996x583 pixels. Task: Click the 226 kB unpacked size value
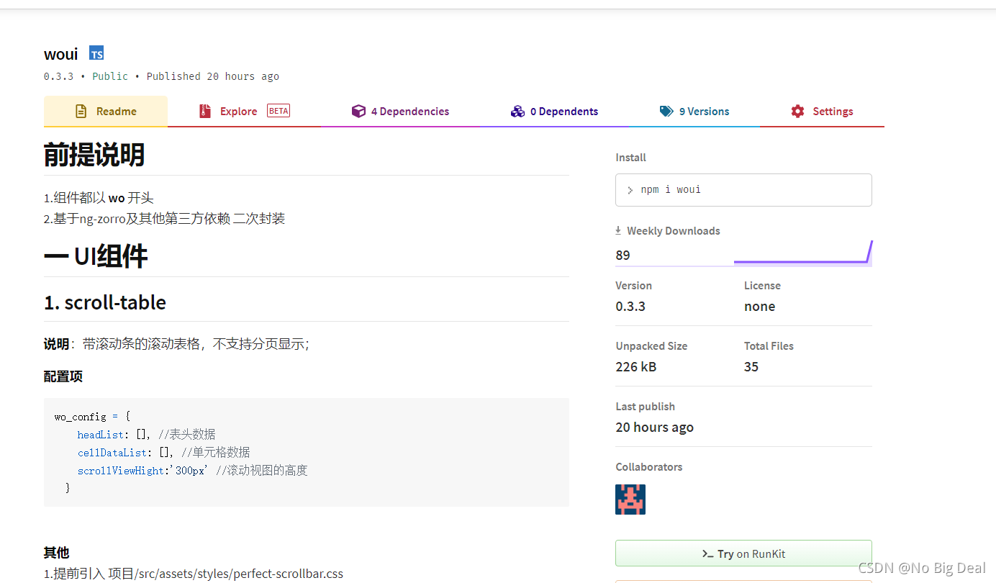point(636,366)
